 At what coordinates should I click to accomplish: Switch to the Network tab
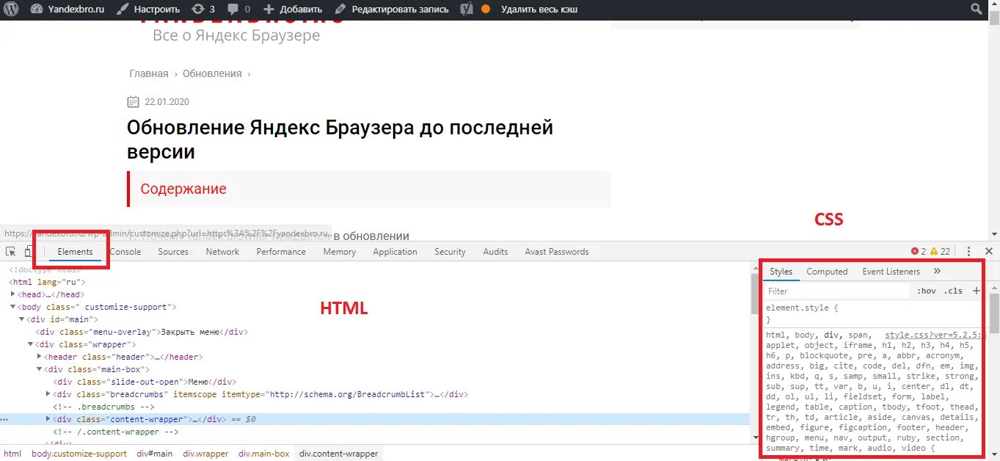[222, 252]
